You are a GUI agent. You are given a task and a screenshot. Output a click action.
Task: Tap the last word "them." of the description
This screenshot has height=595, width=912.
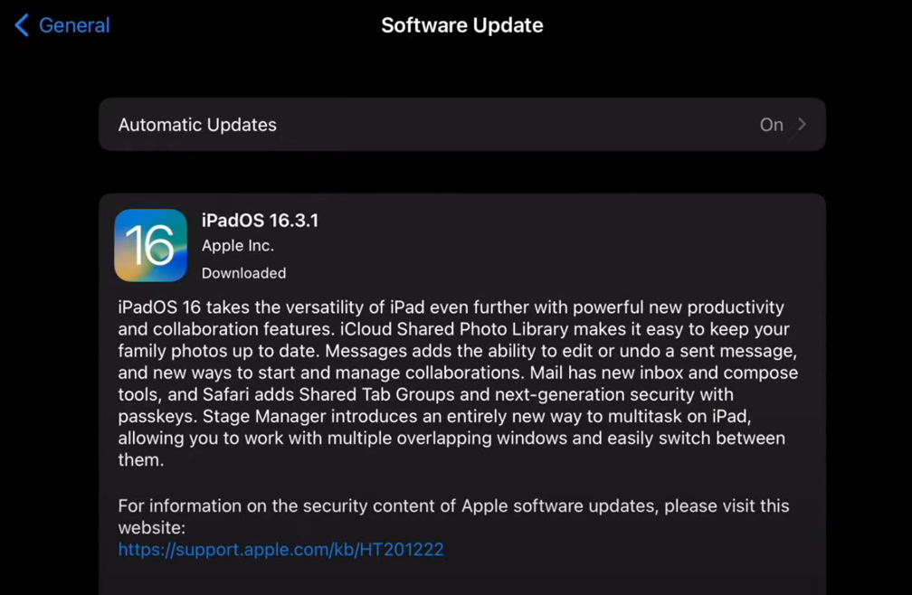[141, 459]
